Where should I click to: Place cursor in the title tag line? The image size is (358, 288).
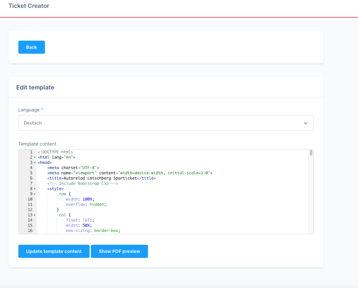[101, 178]
